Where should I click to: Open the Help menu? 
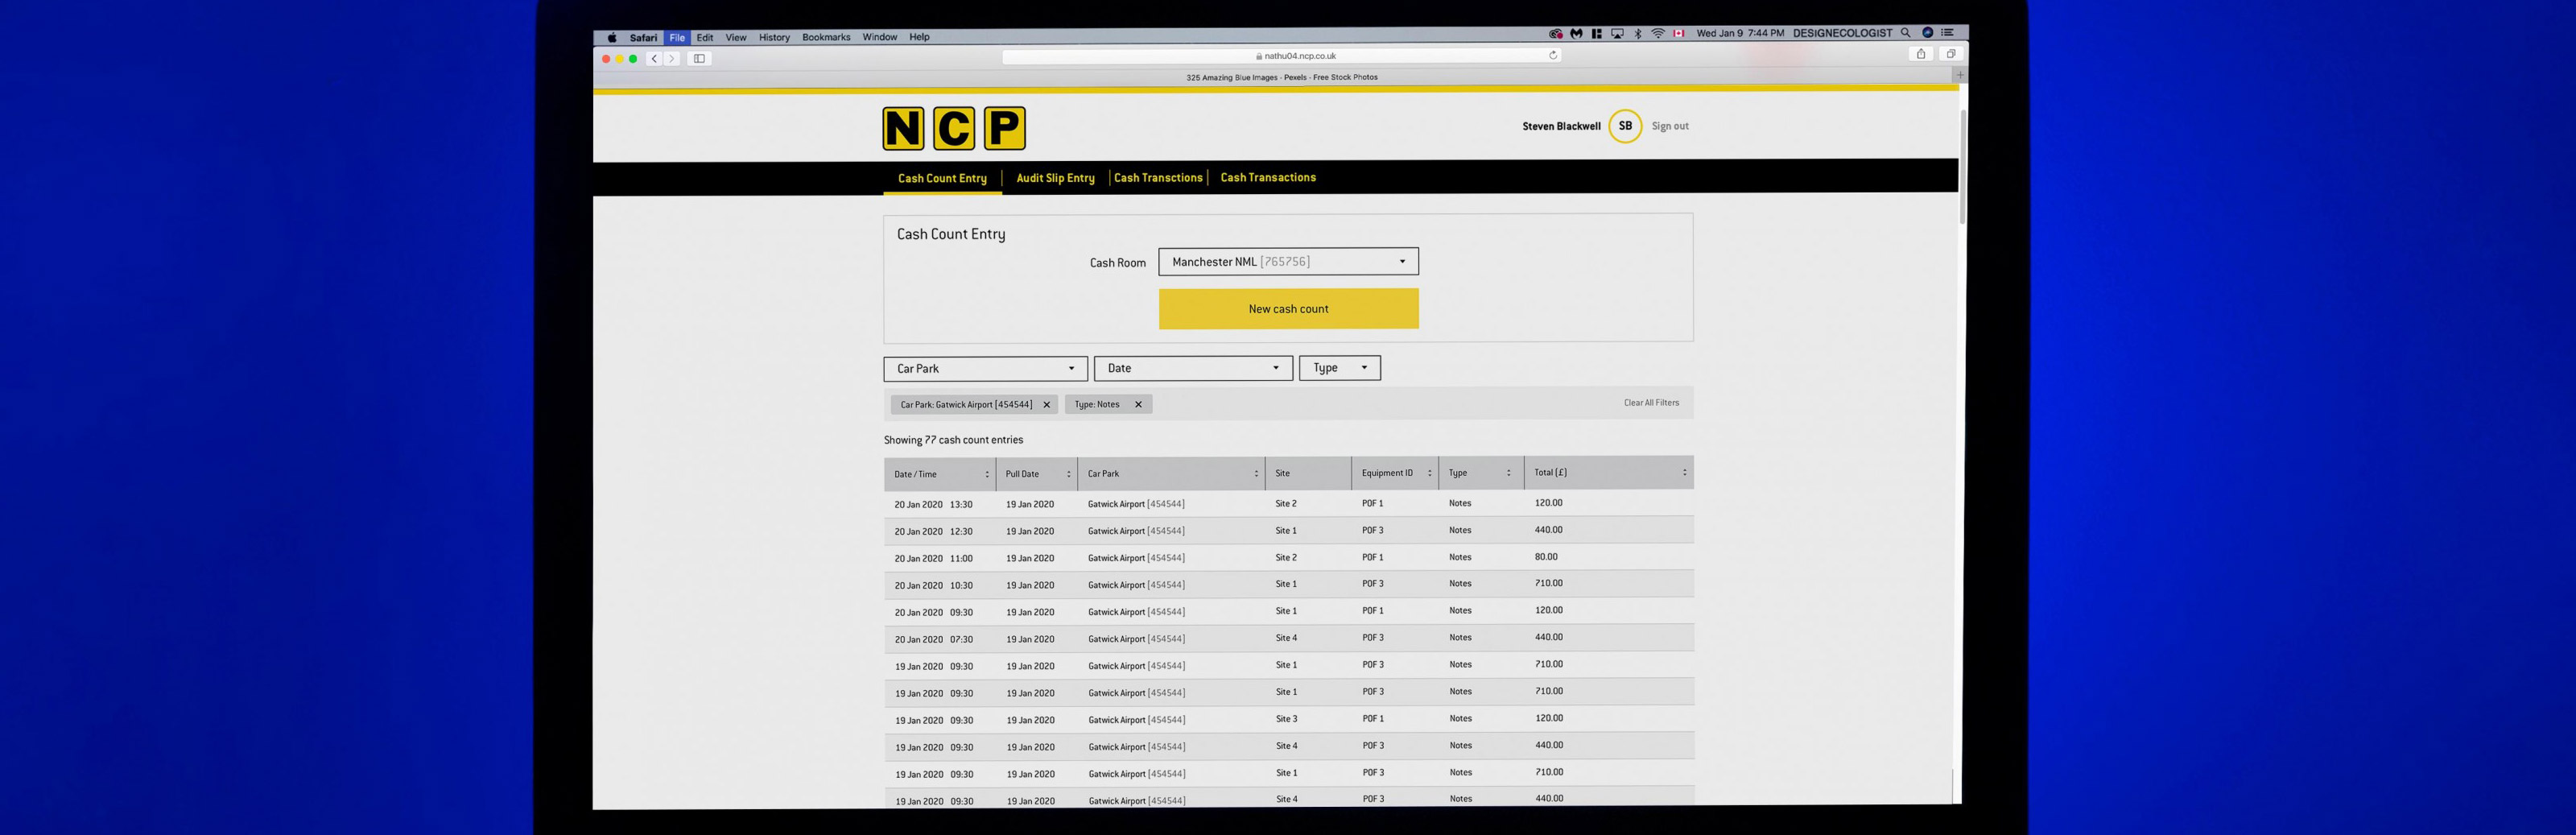919,37
